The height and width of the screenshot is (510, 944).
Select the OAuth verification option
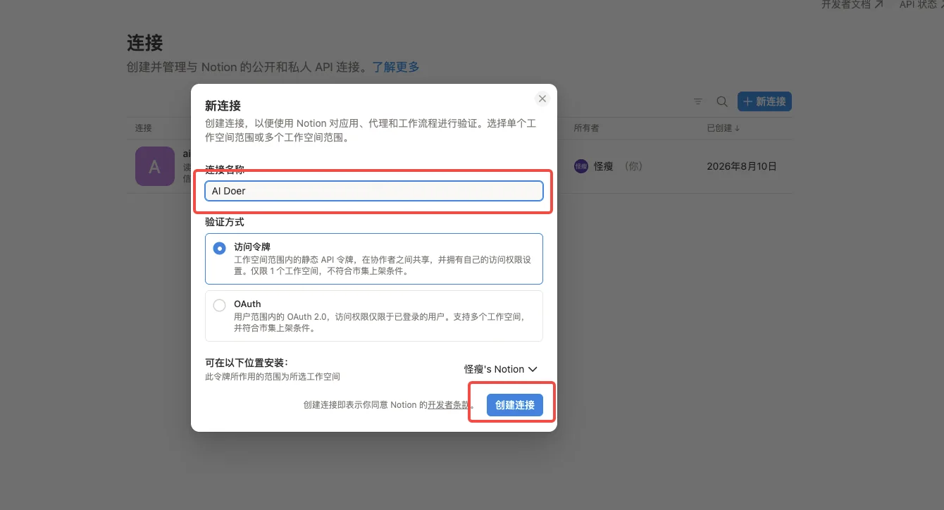click(x=374, y=316)
